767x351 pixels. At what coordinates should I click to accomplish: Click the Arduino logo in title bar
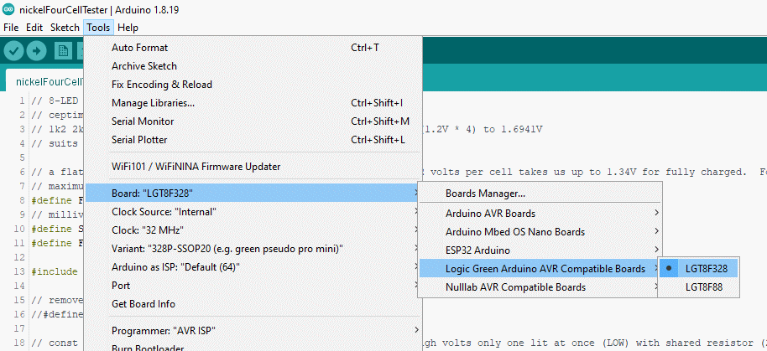pyautogui.click(x=8, y=10)
